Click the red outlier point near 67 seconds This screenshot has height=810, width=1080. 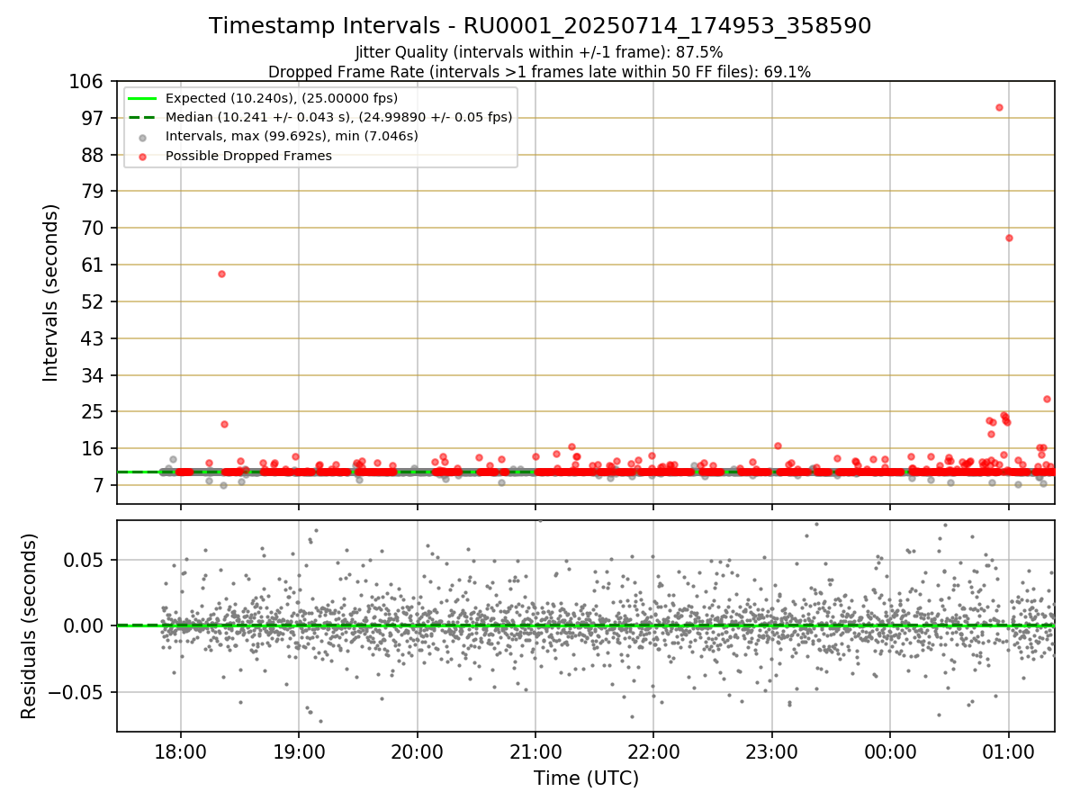[x=1009, y=238]
